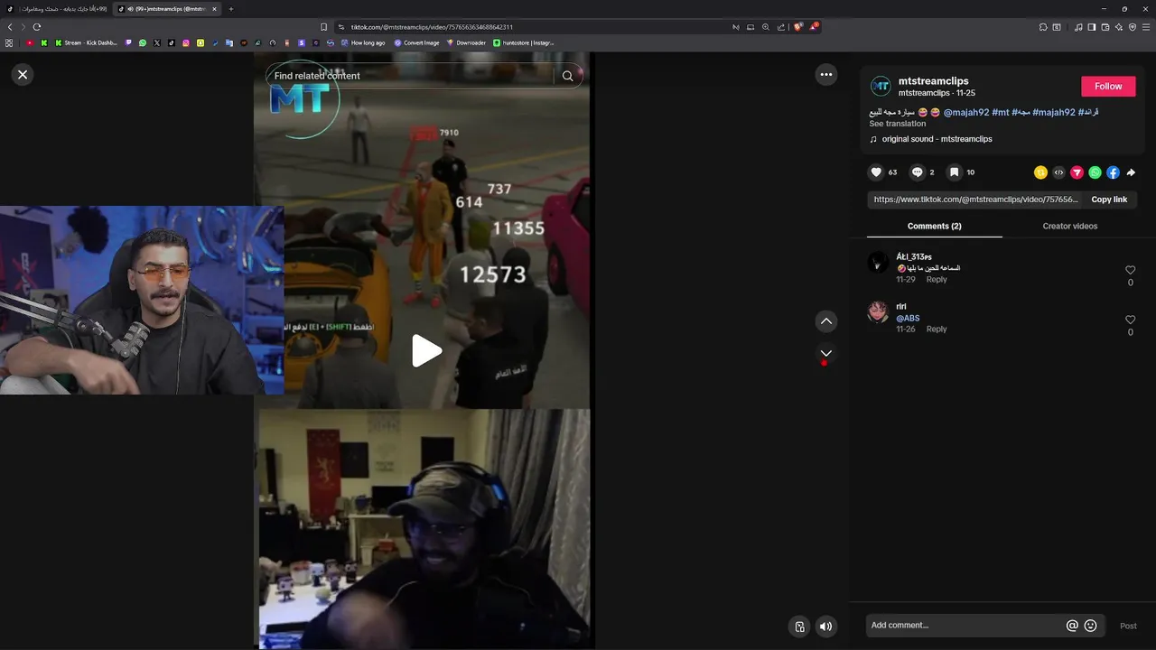Viewport: 1156px width, 650px height.
Task: Select the mtstreamclips browser tab
Action: point(167,9)
